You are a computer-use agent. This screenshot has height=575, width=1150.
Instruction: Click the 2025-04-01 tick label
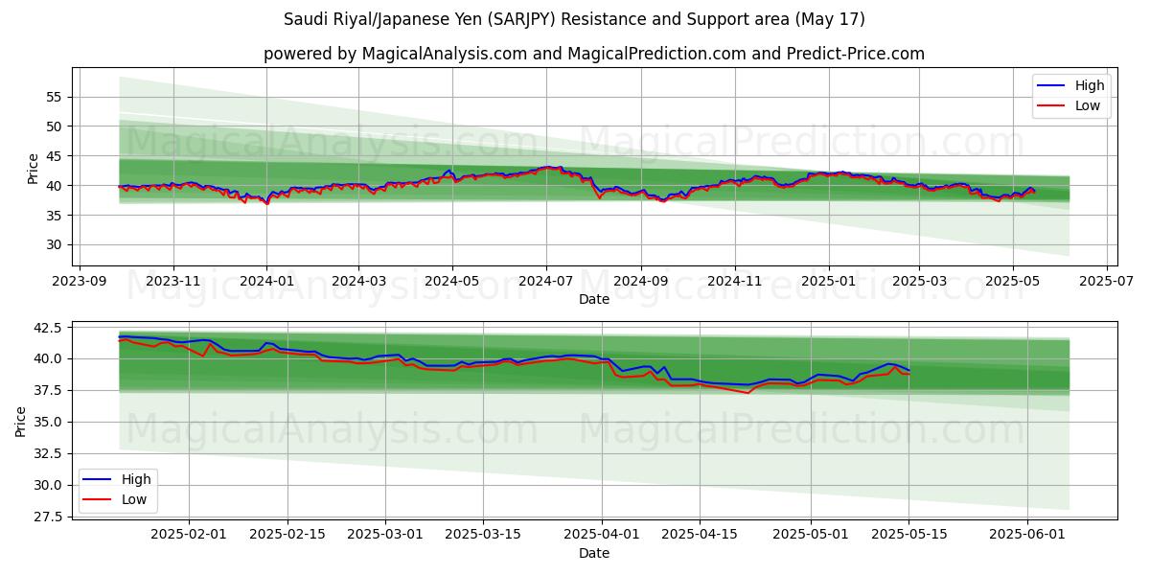[x=602, y=534]
